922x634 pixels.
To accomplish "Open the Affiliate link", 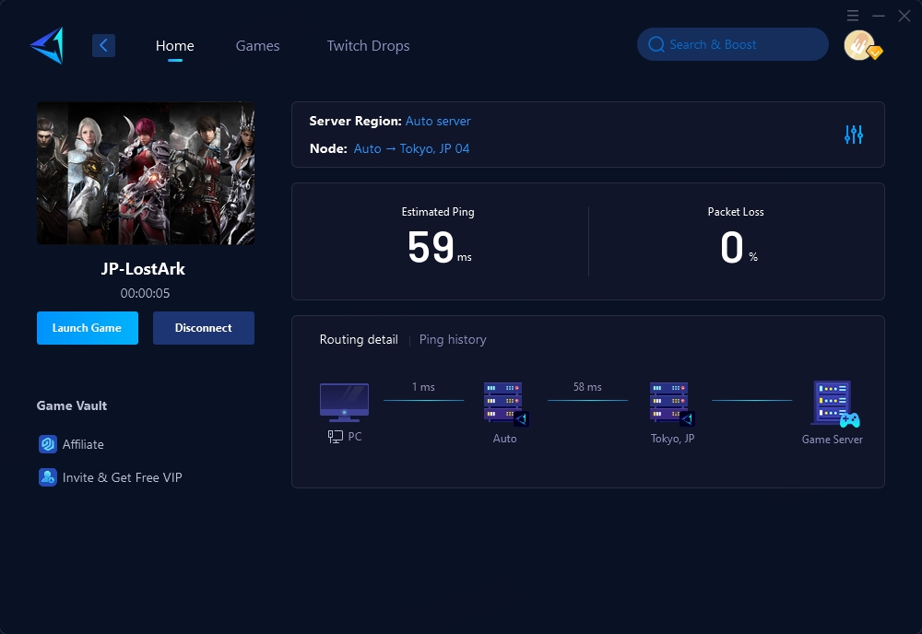I will (x=83, y=444).
